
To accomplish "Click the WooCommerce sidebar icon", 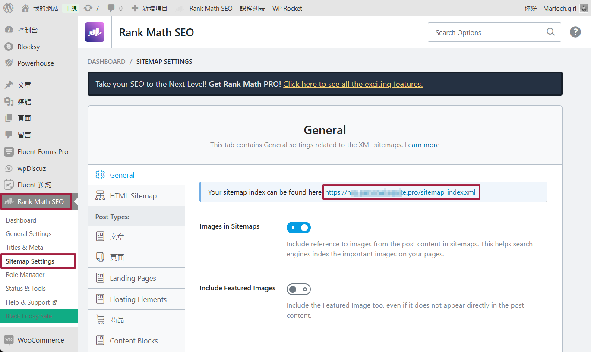I will (9, 340).
